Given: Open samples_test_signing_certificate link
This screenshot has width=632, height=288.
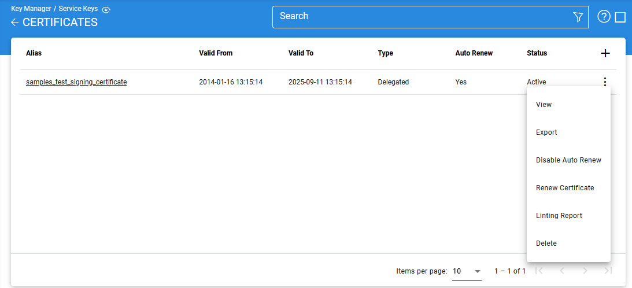Looking at the screenshot, I should pos(76,82).
